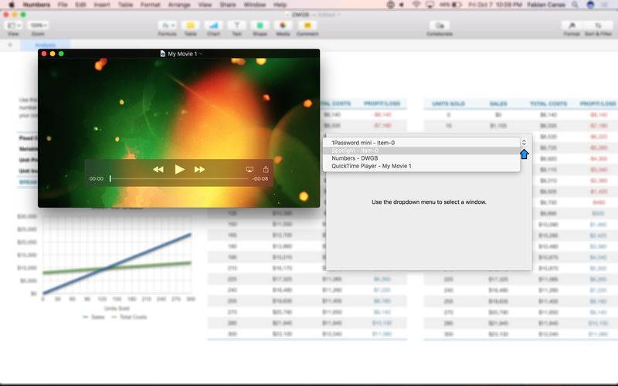The image size is (618, 386).
Task: Open the Arrange menu
Action: pyautogui.click(x=179, y=5)
